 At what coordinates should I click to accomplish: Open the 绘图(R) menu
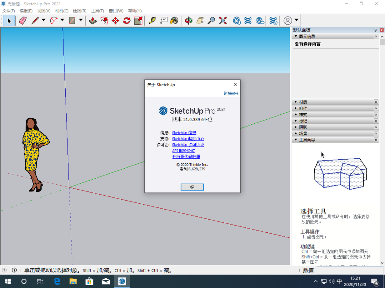tap(80, 11)
